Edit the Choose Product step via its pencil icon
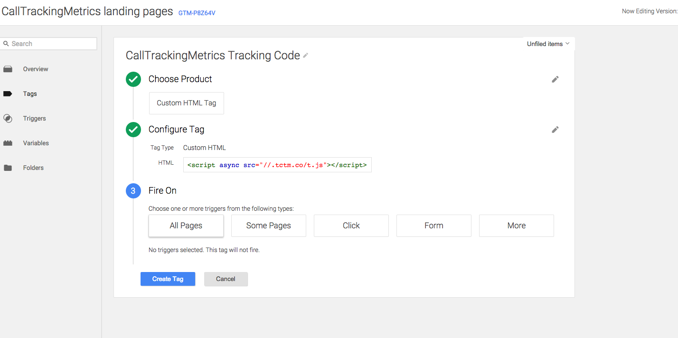678x338 pixels. point(555,79)
